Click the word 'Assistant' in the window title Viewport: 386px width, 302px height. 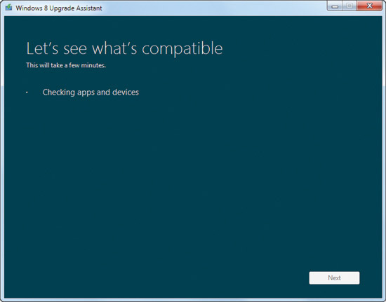(x=89, y=8)
